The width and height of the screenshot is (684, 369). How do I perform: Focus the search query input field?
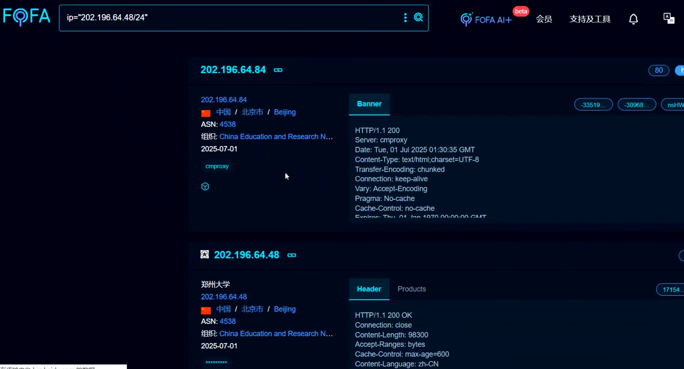(x=230, y=18)
